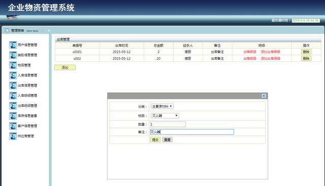The width and height of the screenshot is (325, 186).
Task: Open 入库明细管理 menu item
Action: pos(27,96)
